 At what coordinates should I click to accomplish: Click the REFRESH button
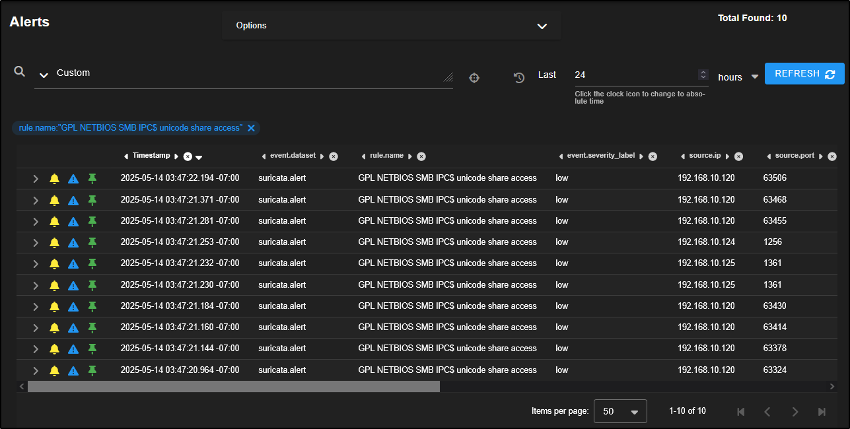click(x=804, y=74)
